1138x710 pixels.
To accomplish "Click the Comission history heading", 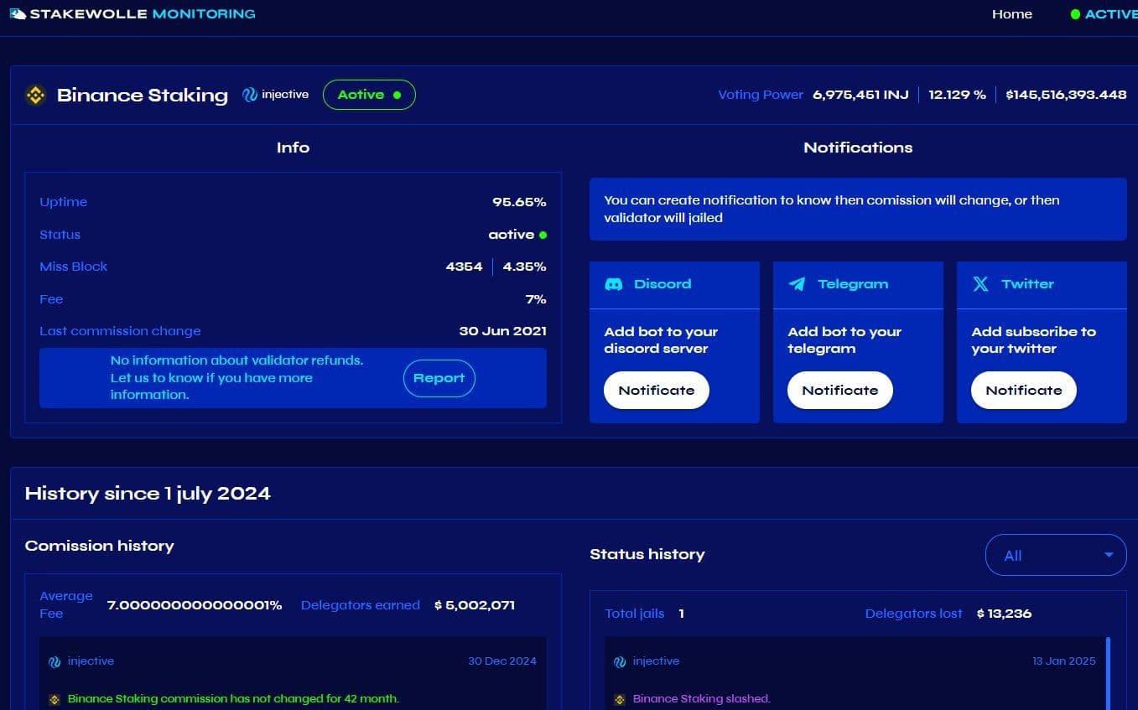I will point(99,546).
